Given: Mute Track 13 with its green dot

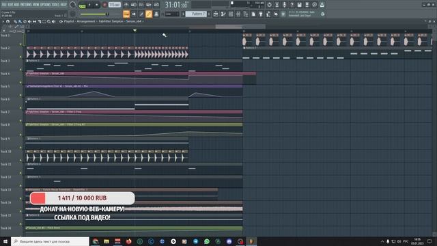Looking at the screenshot, I should click(20, 198).
